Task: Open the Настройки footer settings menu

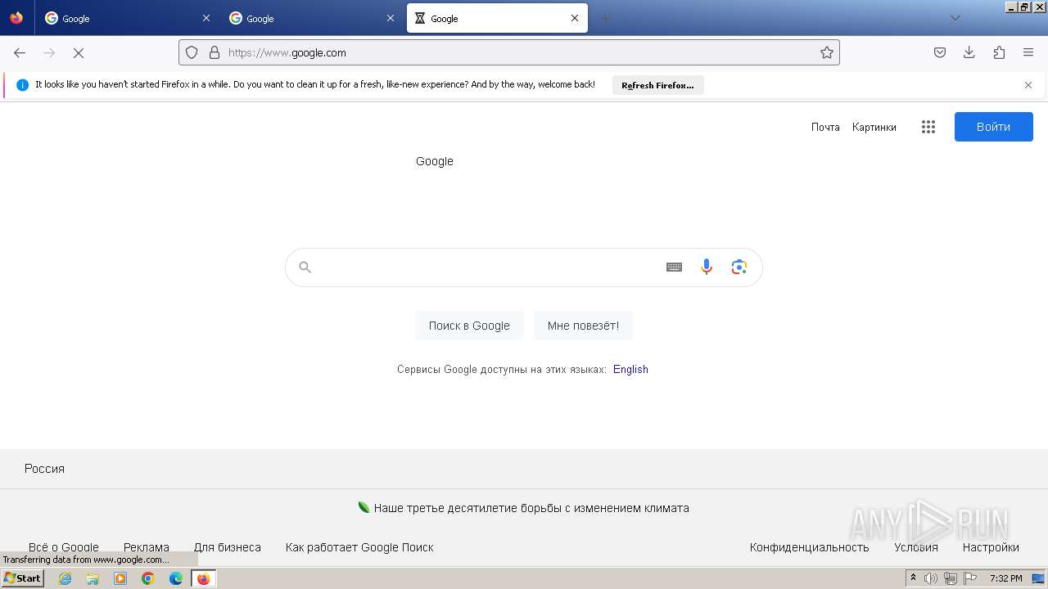Action: pos(991,547)
